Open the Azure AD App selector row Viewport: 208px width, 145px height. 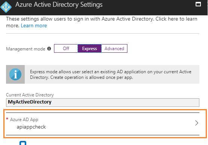pyautogui.click(x=103, y=124)
